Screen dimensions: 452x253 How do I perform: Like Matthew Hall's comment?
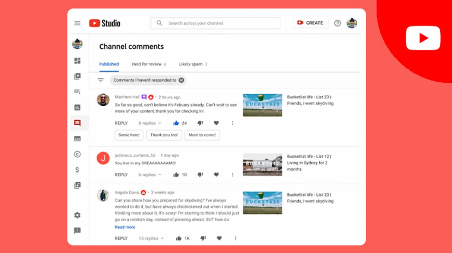[176, 123]
